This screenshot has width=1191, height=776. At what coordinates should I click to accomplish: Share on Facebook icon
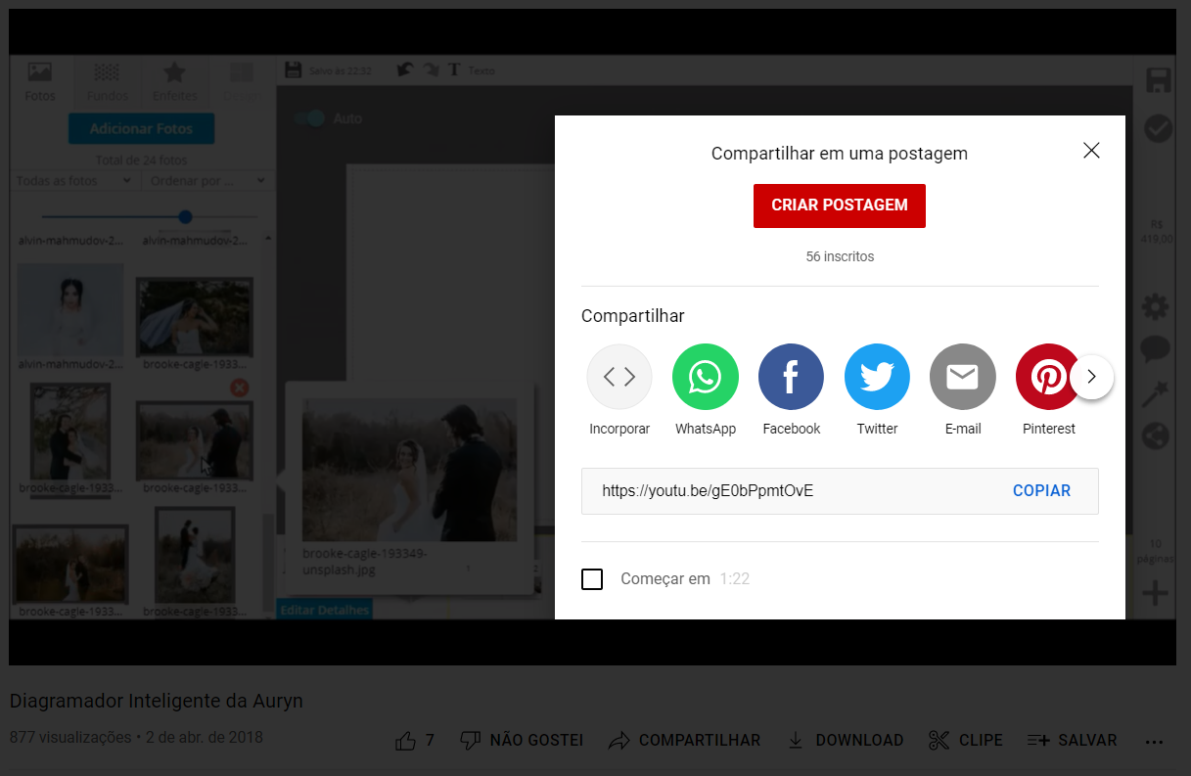click(791, 377)
